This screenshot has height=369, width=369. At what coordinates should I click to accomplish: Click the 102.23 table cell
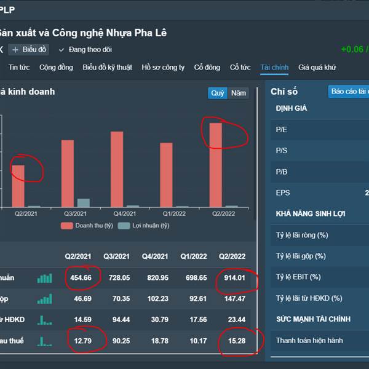click(x=158, y=299)
